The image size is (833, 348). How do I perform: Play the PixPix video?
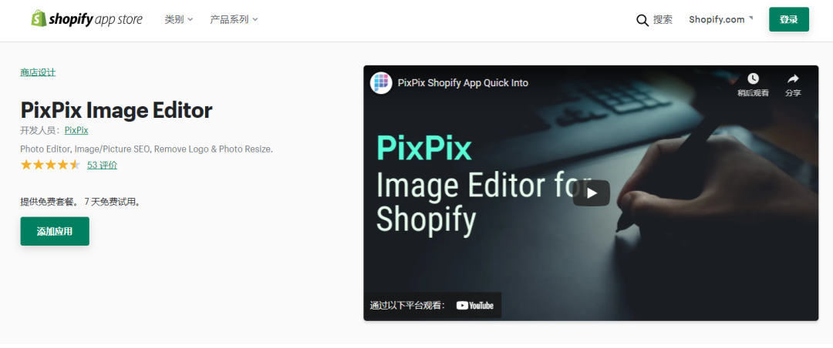pos(591,193)
